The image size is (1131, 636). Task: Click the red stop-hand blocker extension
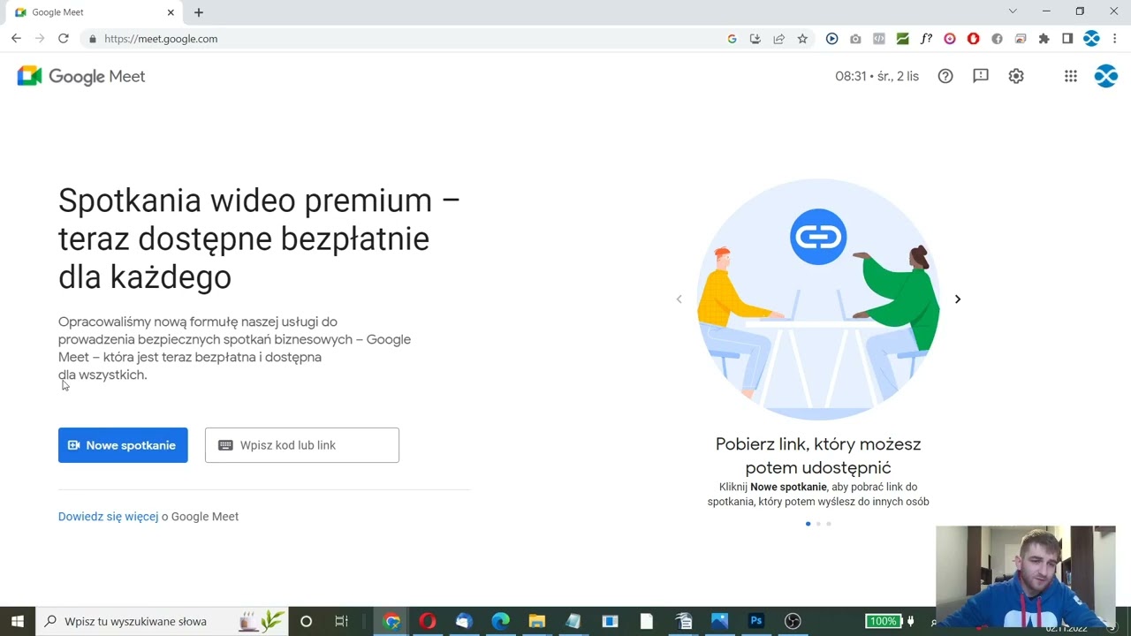[x=973, y=39]
